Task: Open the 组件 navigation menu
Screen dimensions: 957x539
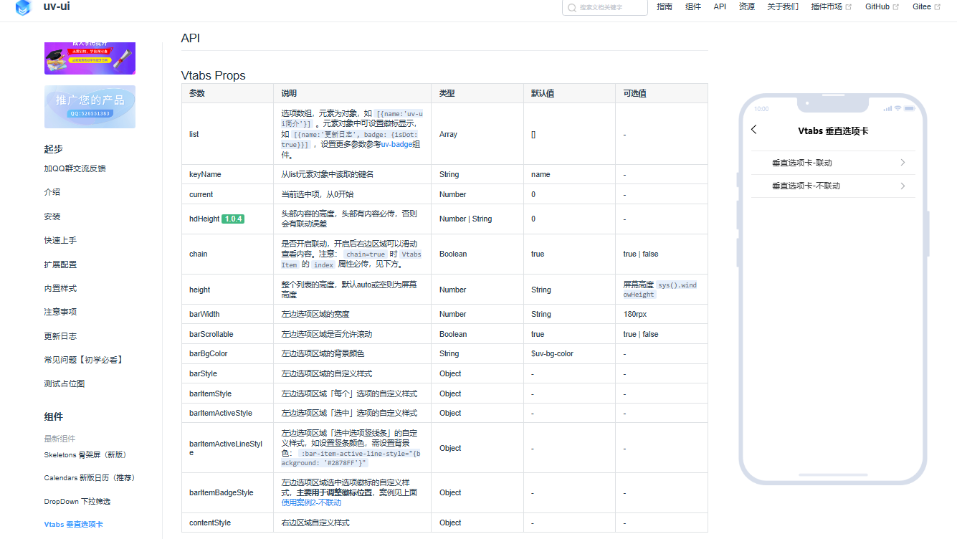Action: [x=692, y=6]
